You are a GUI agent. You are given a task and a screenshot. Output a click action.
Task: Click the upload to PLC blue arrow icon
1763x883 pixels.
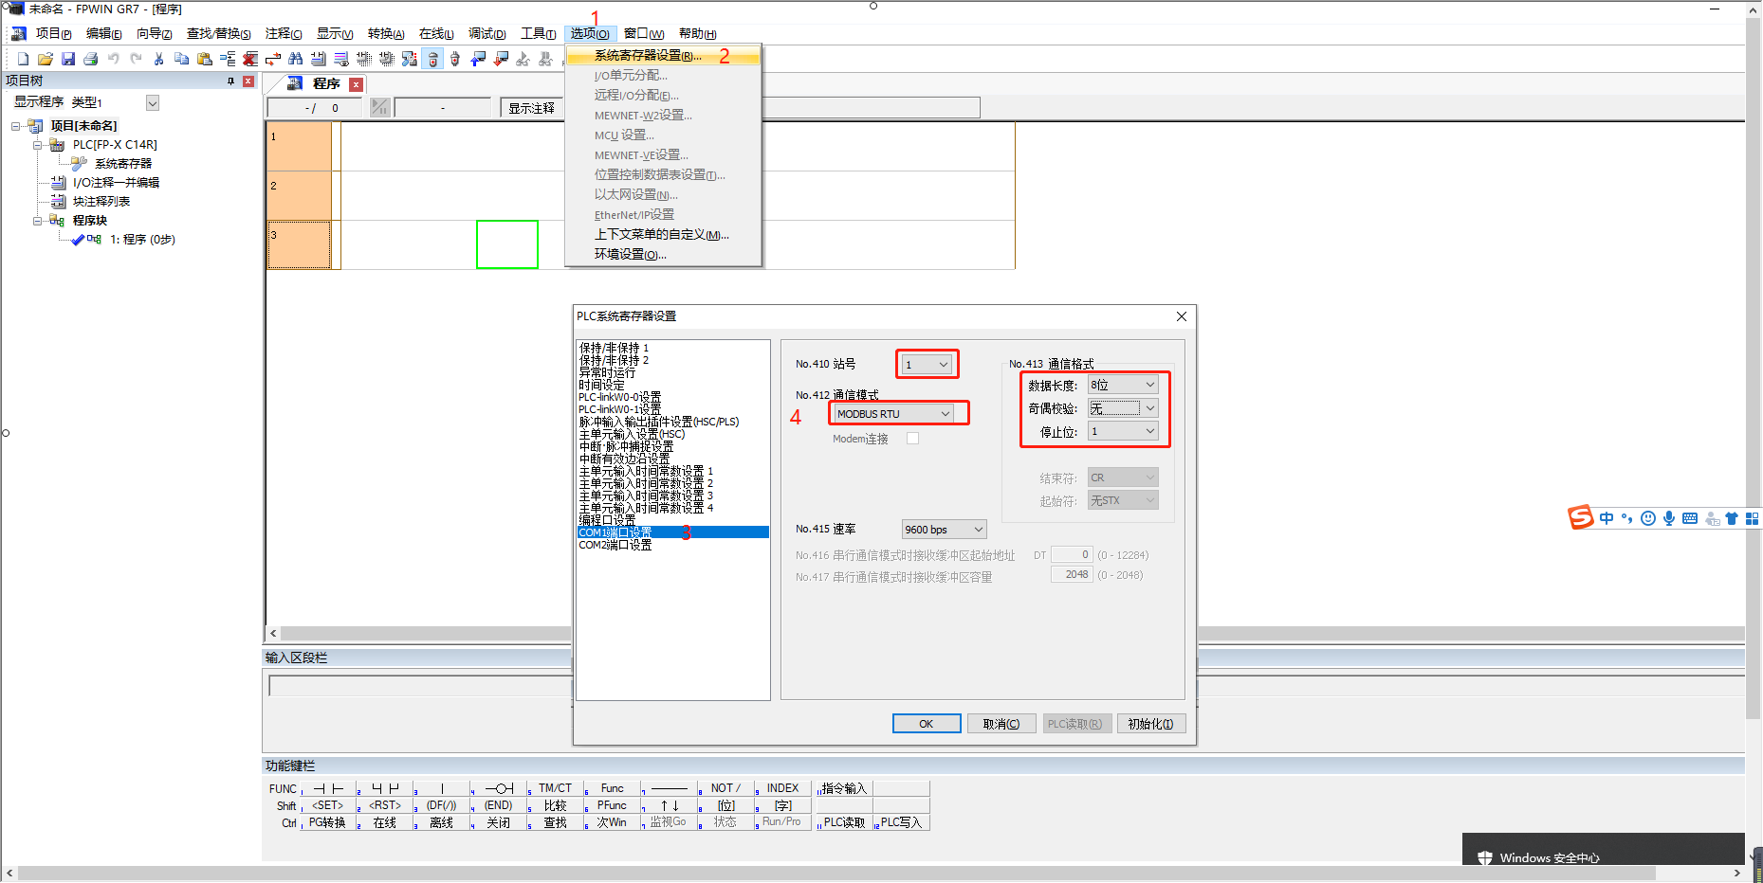coord(478,59)
